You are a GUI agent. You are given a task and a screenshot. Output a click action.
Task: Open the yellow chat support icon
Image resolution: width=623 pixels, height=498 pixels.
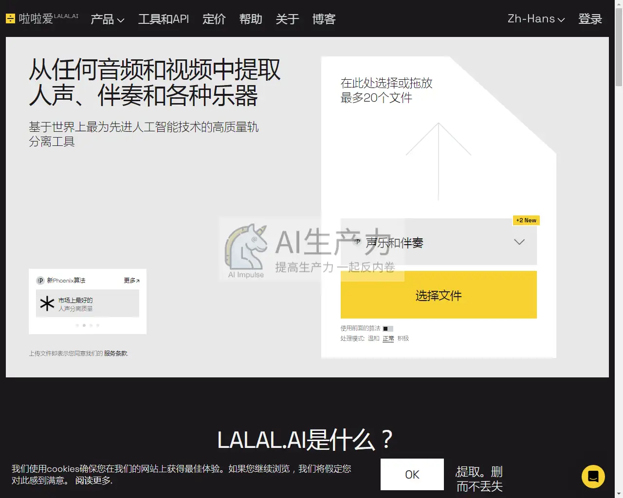tap(593, 476)
